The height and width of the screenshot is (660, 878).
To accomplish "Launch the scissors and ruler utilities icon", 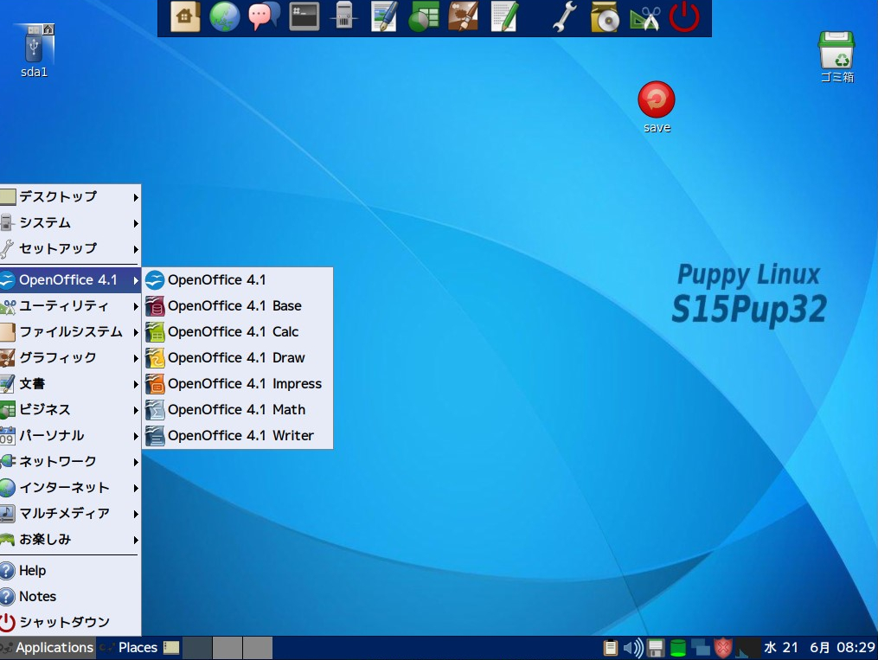I will coord(644,16).
